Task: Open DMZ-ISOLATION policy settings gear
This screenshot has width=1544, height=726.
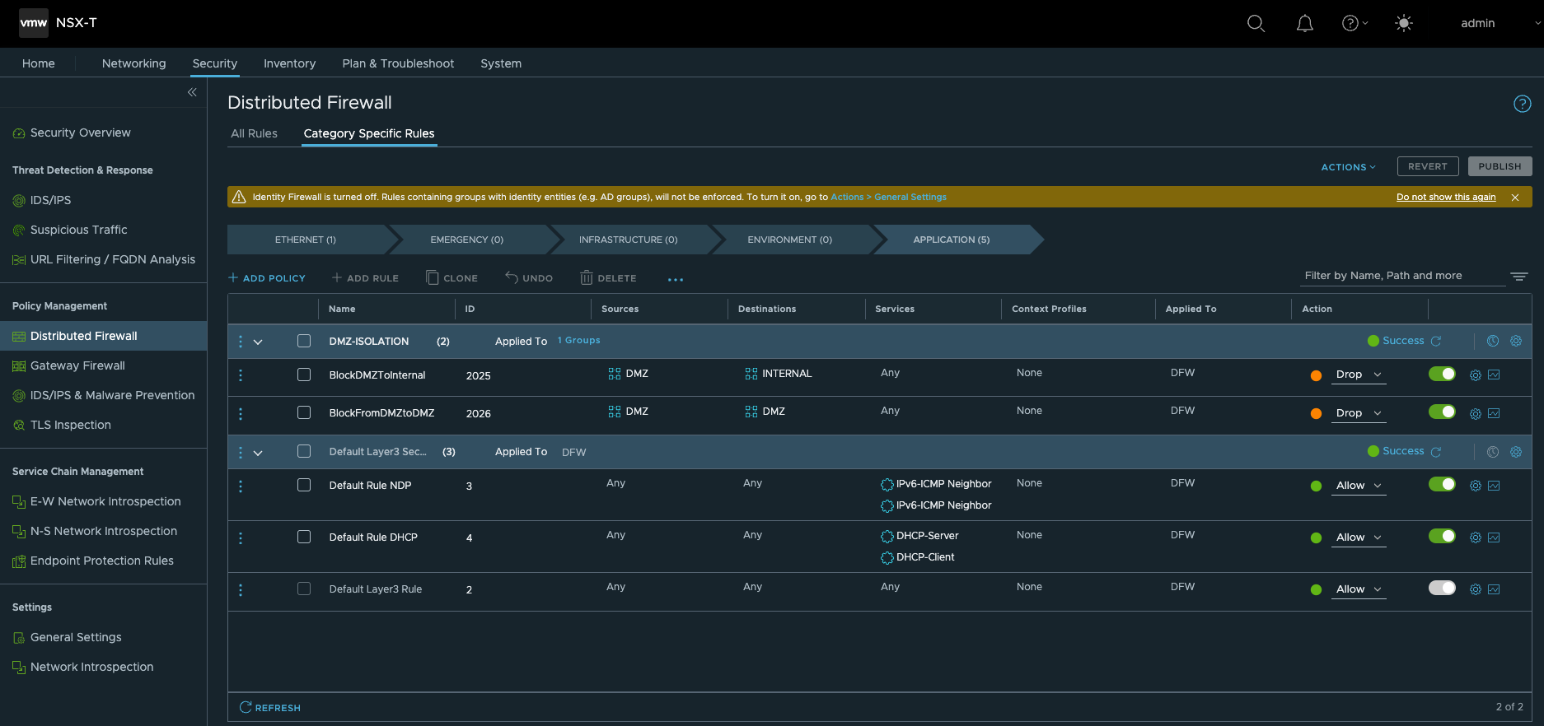Action: (x=1516, y=341)
